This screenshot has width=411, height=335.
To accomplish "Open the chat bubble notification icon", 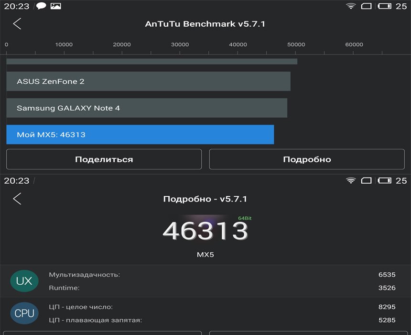I will pyautogui.click(x=41, y=6).
